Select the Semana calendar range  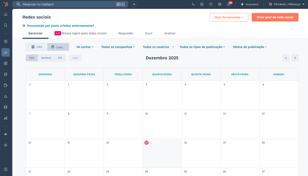pos(46,58)
